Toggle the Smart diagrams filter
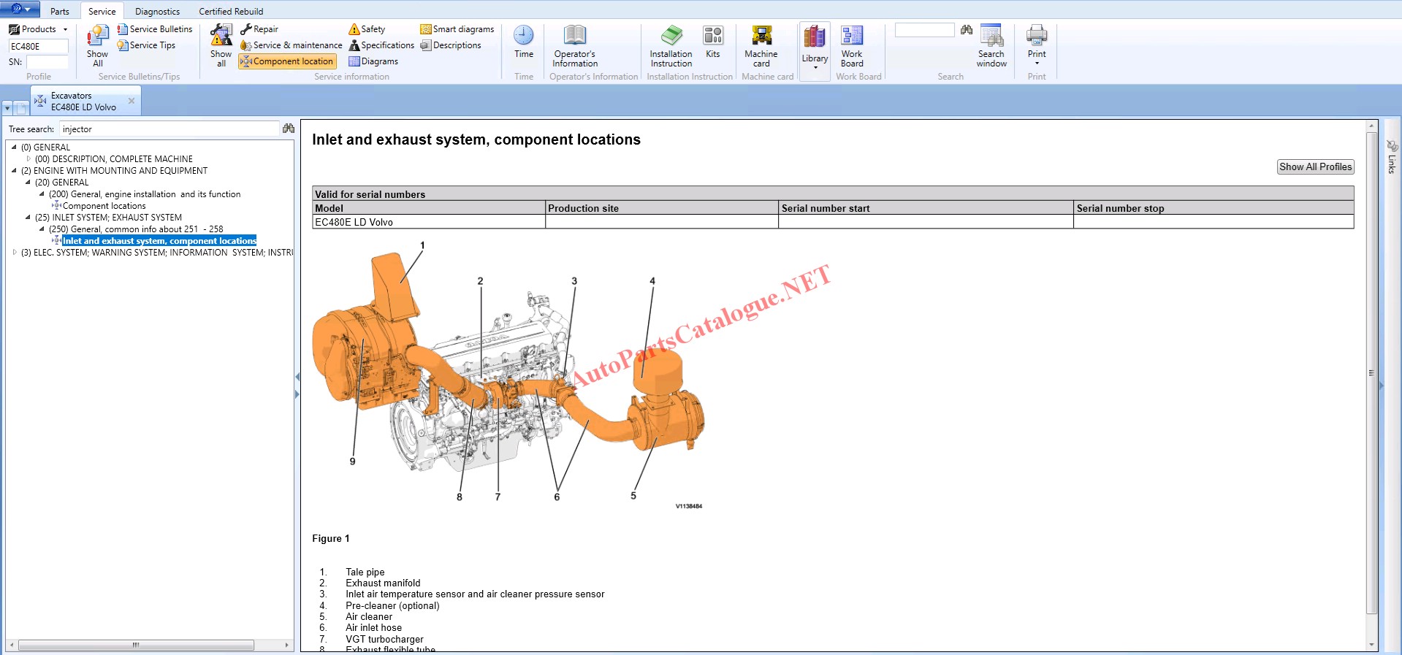1402x655 pixels. click(457, 29)
